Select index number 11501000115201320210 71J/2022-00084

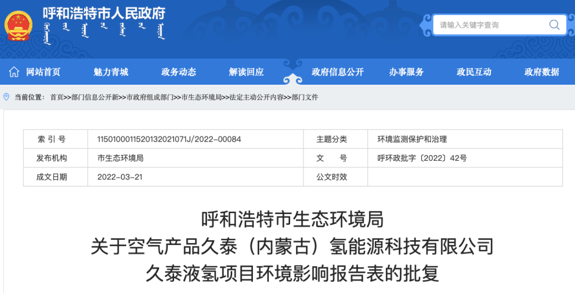[x=169, y=140]
